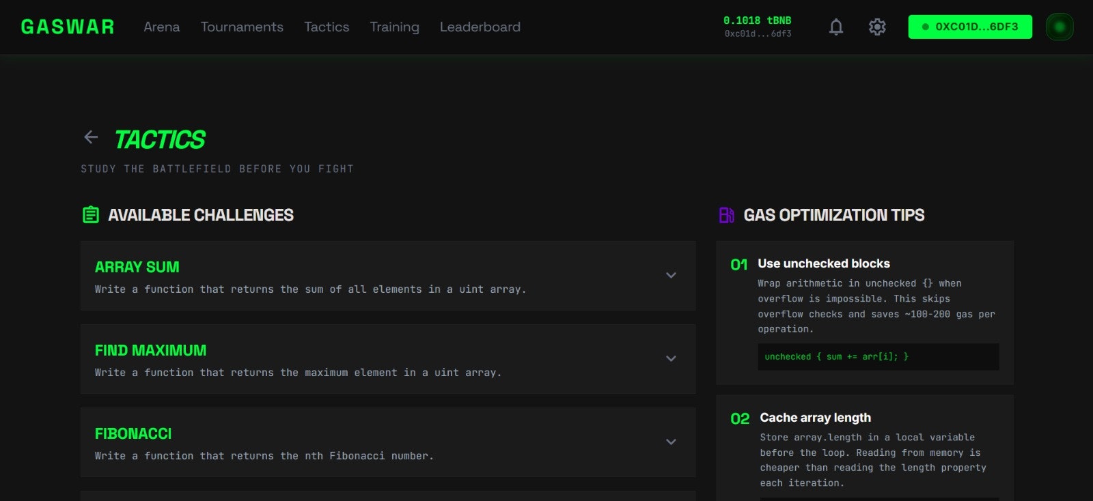Click the 'Wrap arithmetic in unchecked' tip description
This screenshot has width=1093, height=501.
[x=876, y=306]
